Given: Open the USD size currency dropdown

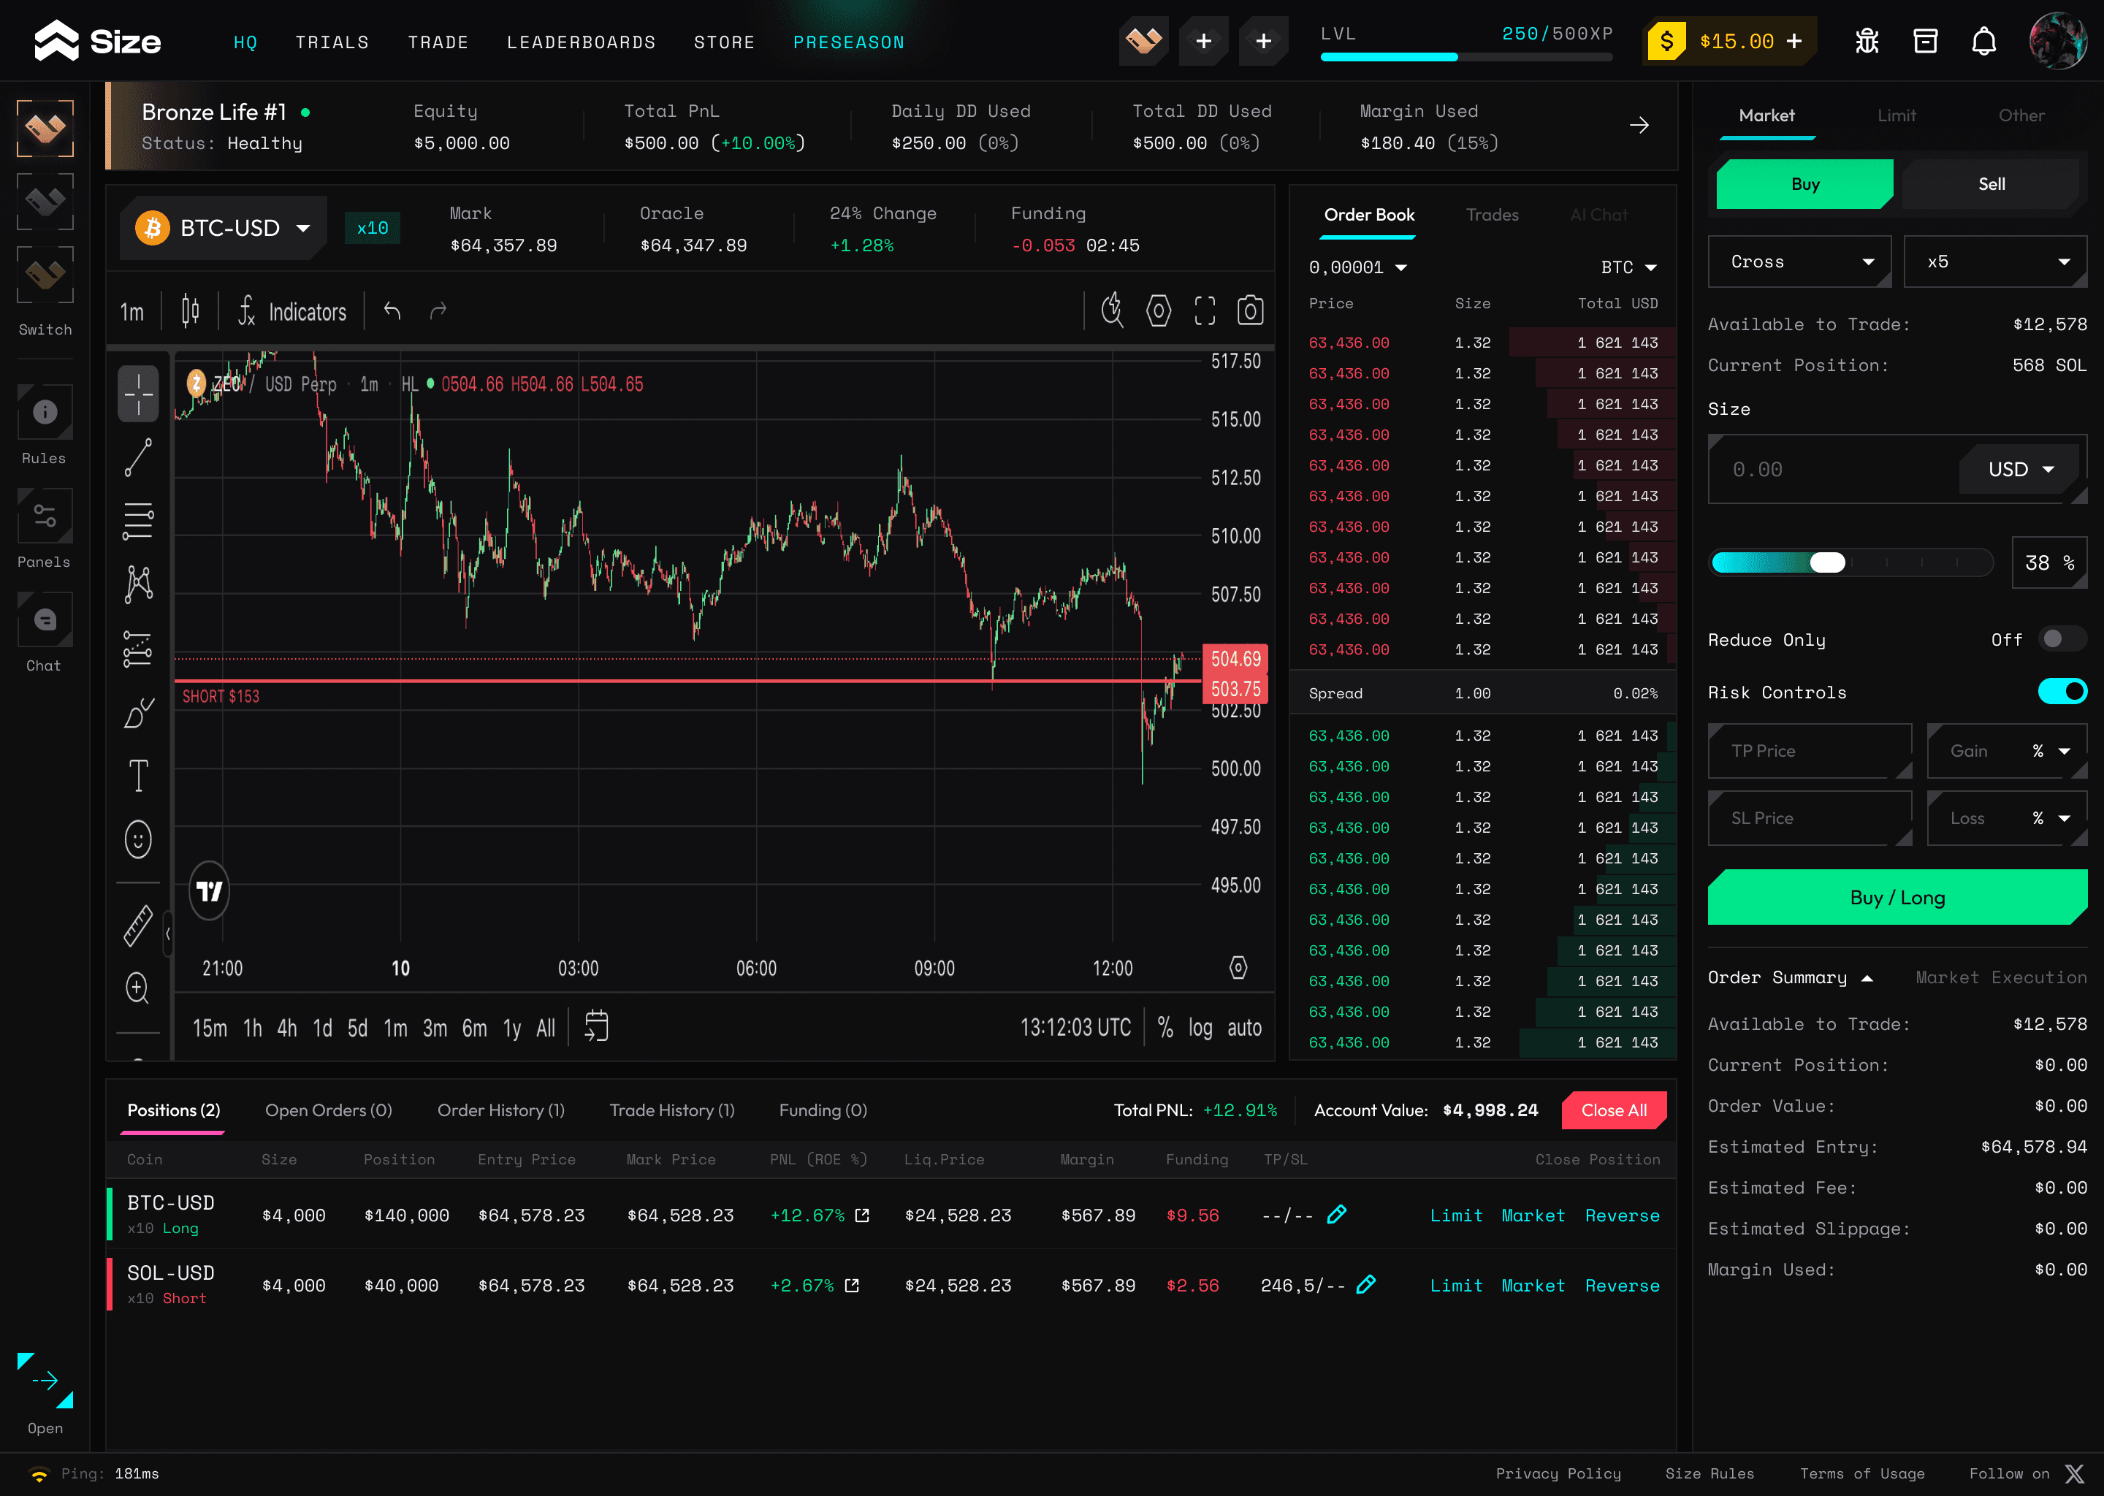Looking at the screenshot, I should [x=2021, y=469].
